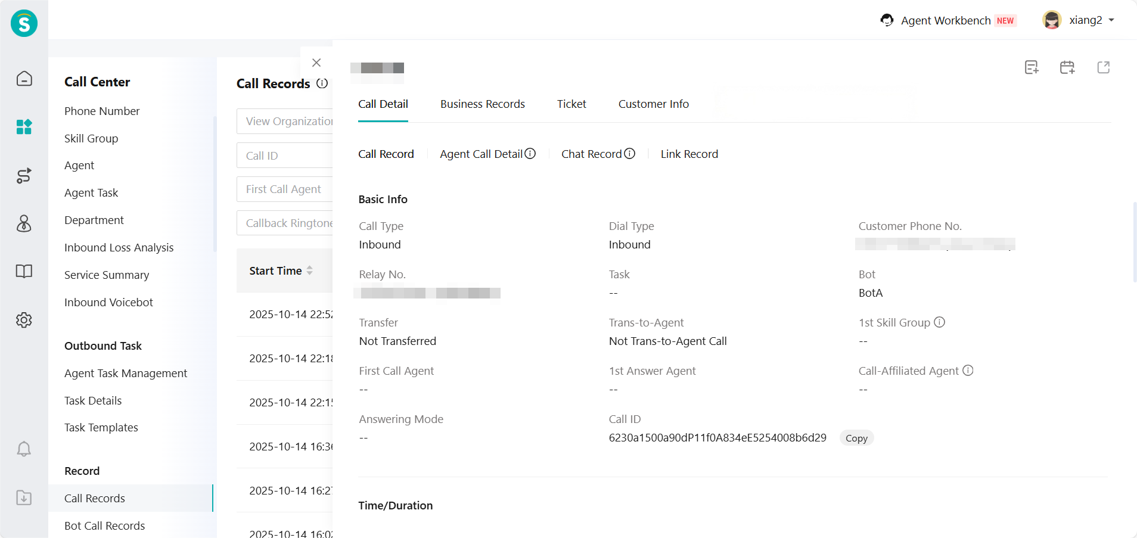The image size is (1137, 538).
Task: Click the add note icon in detail header
Action: tap(1032, 67)
